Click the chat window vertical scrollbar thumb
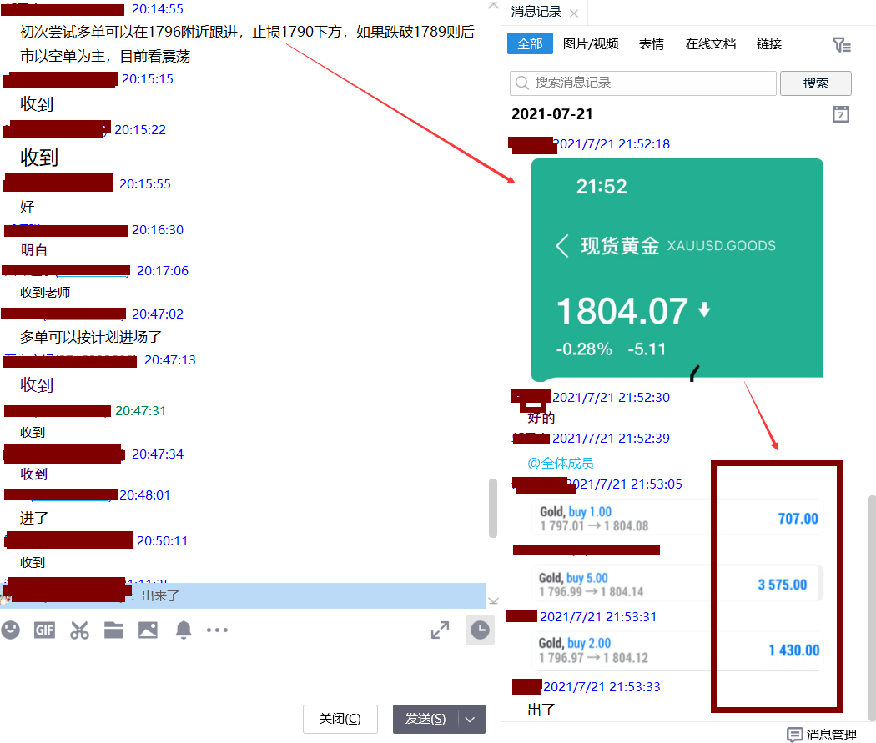The height and width of the screenshot is (743, 876). (x=493, y=508)
